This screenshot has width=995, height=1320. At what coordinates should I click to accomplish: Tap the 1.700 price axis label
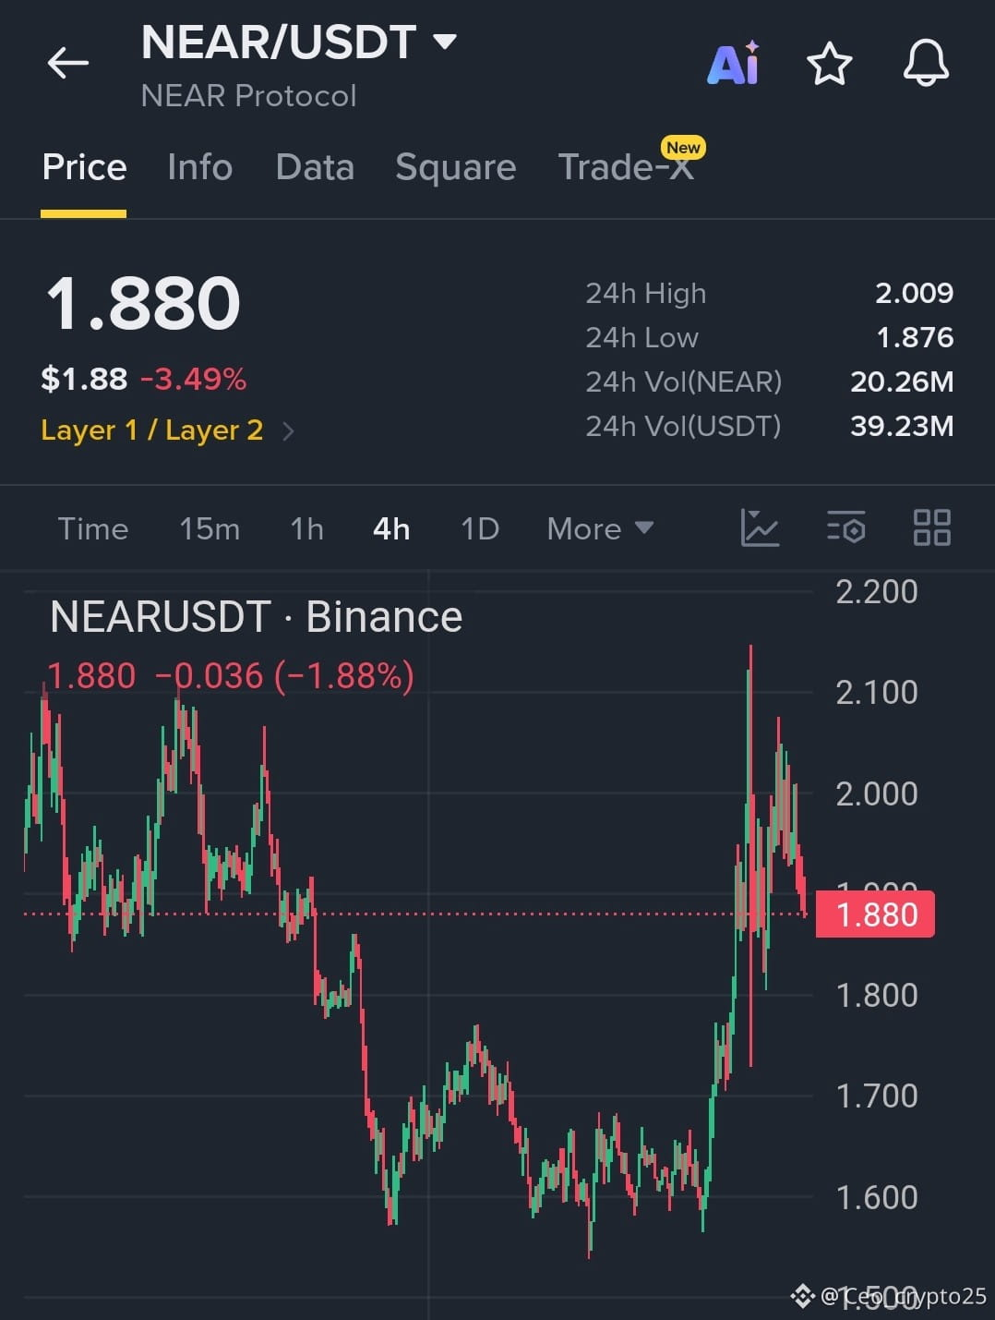(876, 1096)
